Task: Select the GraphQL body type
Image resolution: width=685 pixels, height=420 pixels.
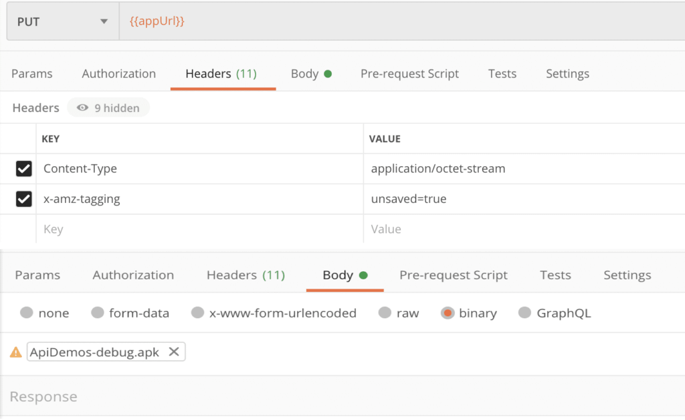Action: 524,312
